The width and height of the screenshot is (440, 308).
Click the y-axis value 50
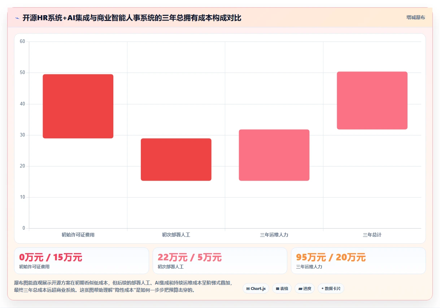point(22,73)
